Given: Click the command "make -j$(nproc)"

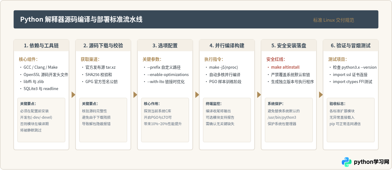Looking at the screenshot, I should tap(224, 67).
